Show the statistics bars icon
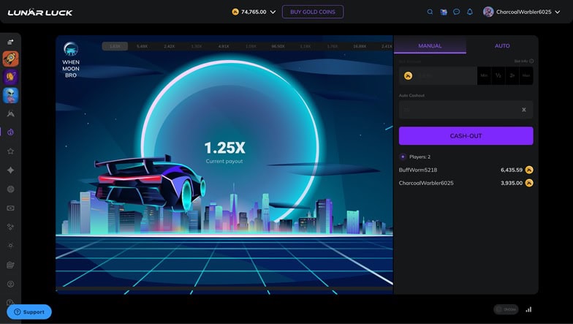 point(528,309)
